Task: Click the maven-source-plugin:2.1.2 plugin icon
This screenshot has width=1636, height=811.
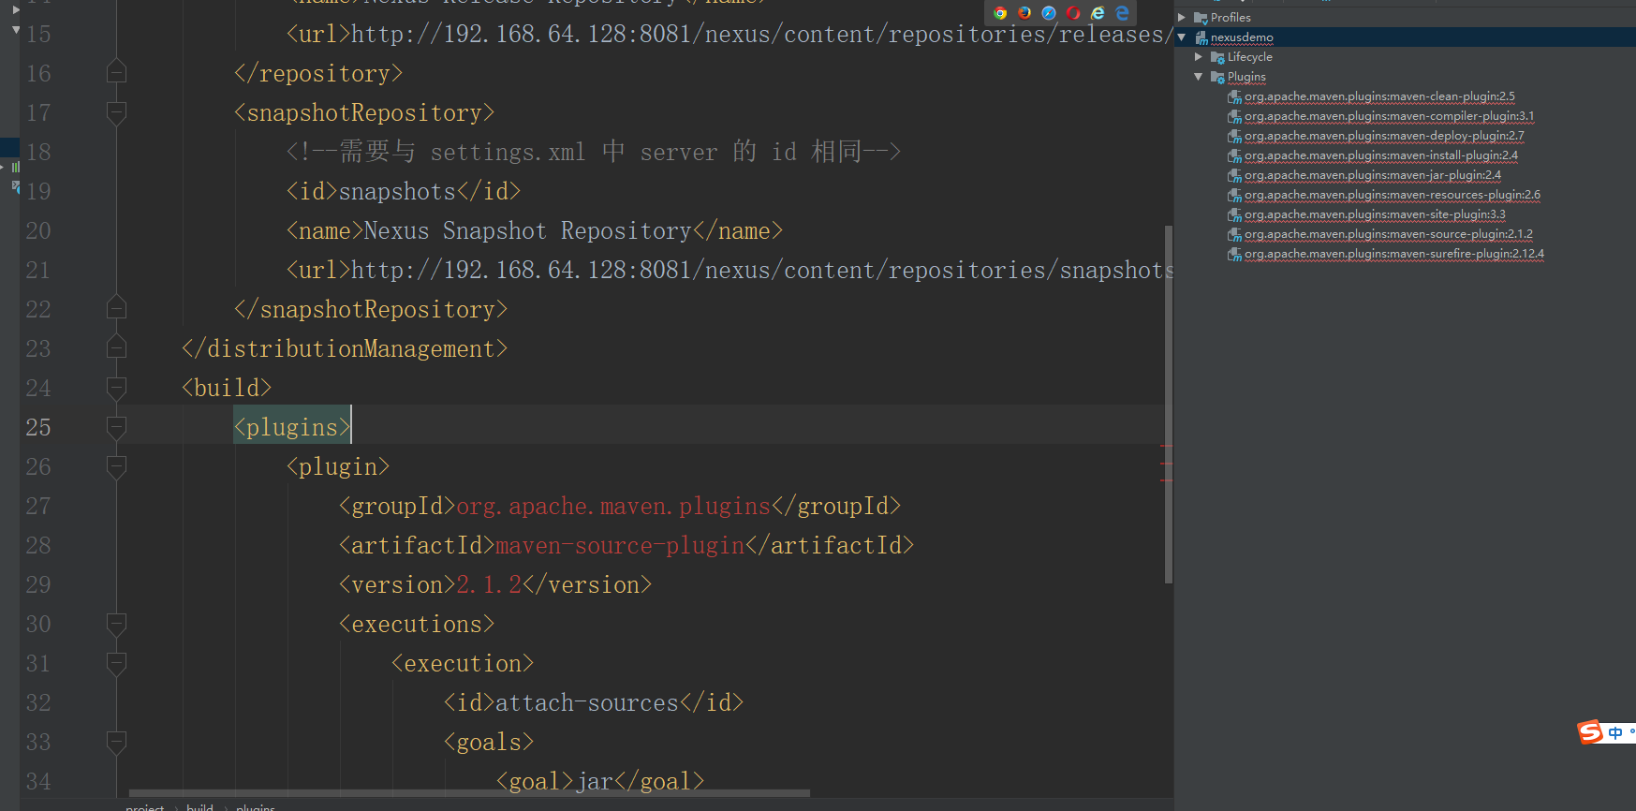Action: click(x=1234, y=234)
